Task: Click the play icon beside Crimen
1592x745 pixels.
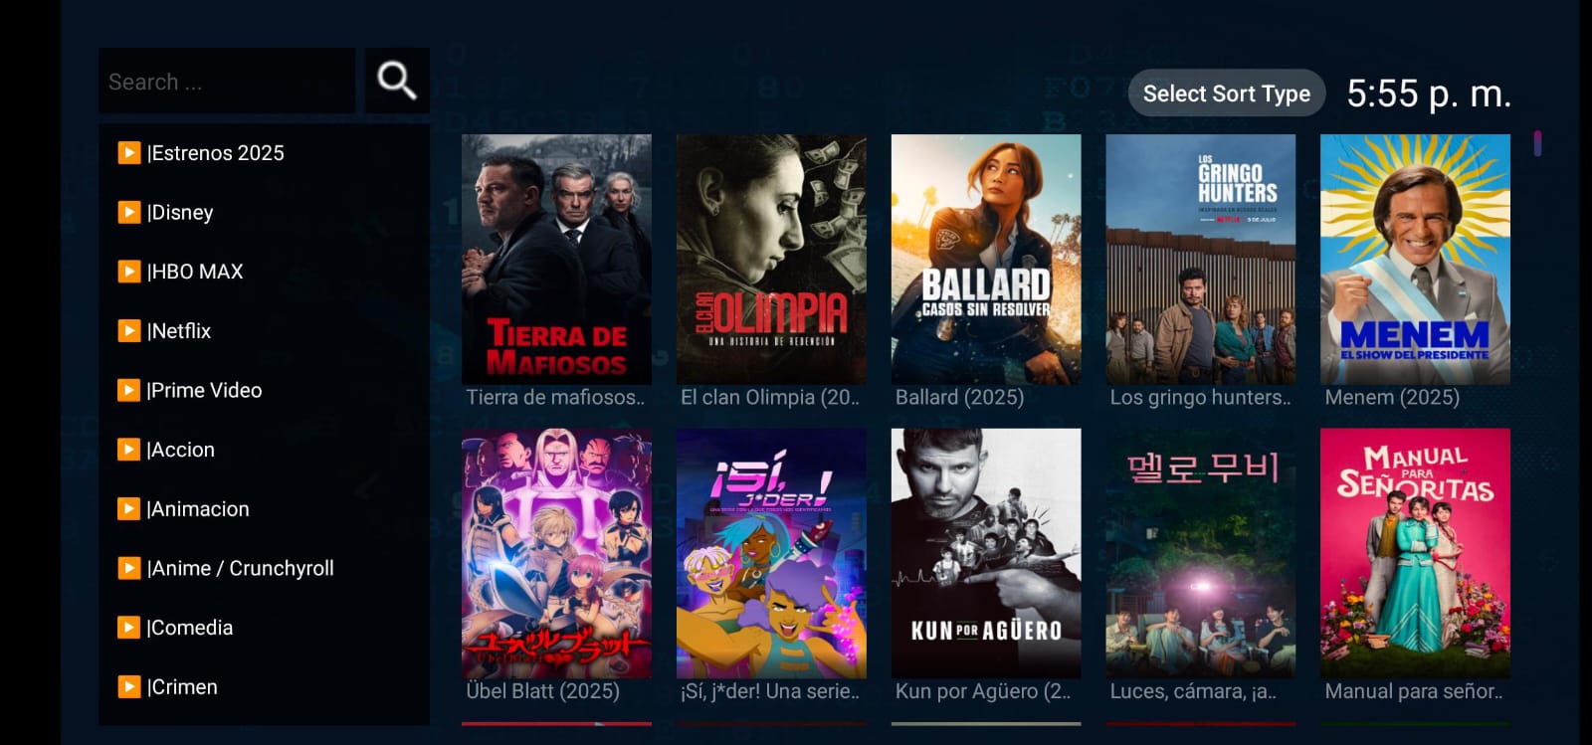Action: 129,686
